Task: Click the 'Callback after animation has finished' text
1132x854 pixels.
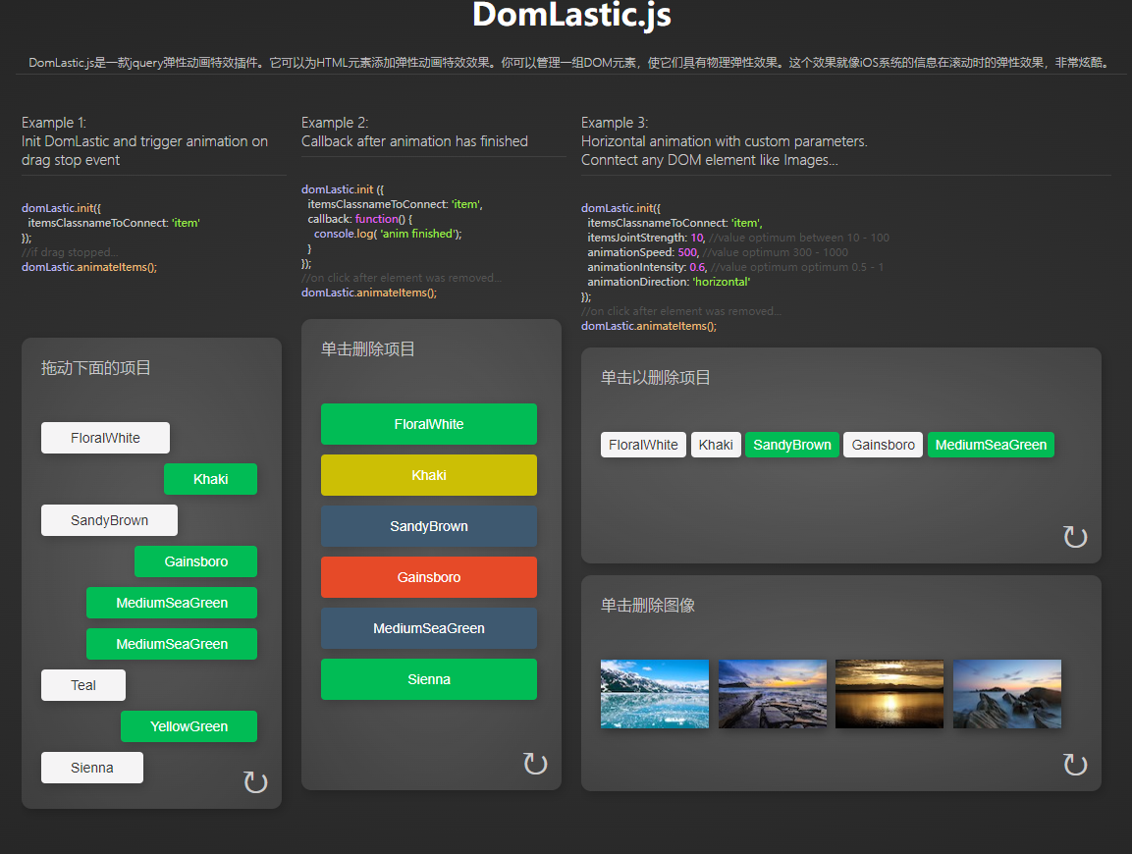Action: (x=414, y=141)
